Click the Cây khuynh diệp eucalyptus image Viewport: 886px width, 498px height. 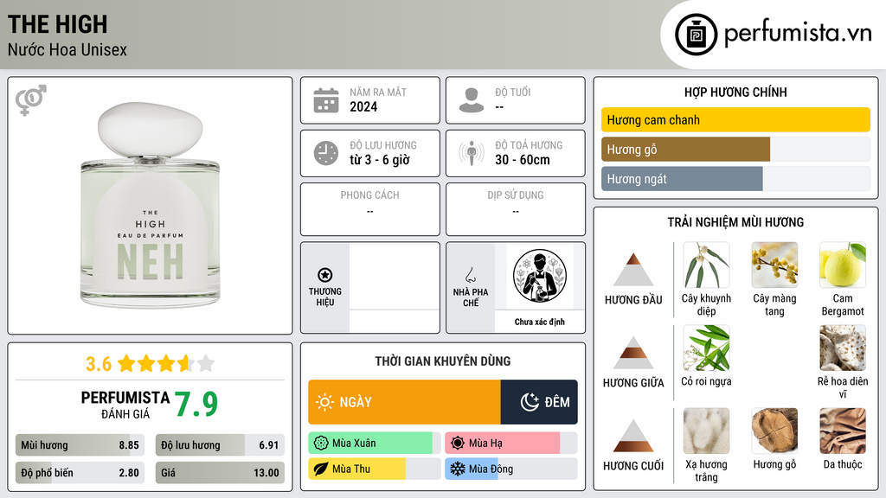pyautogui.click(x=706, y=265)
